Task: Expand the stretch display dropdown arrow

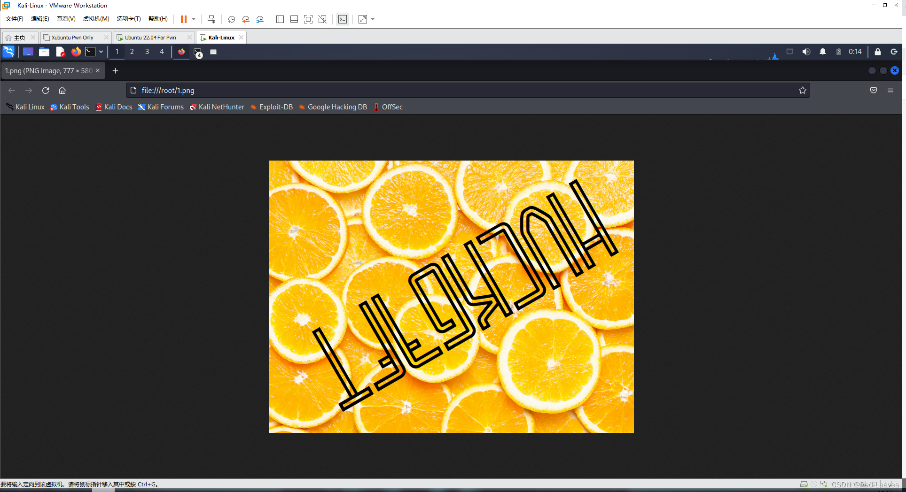Action: [x=373, y=19]
